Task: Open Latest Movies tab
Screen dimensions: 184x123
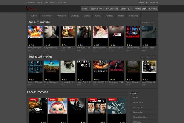Action: point(127,9)
